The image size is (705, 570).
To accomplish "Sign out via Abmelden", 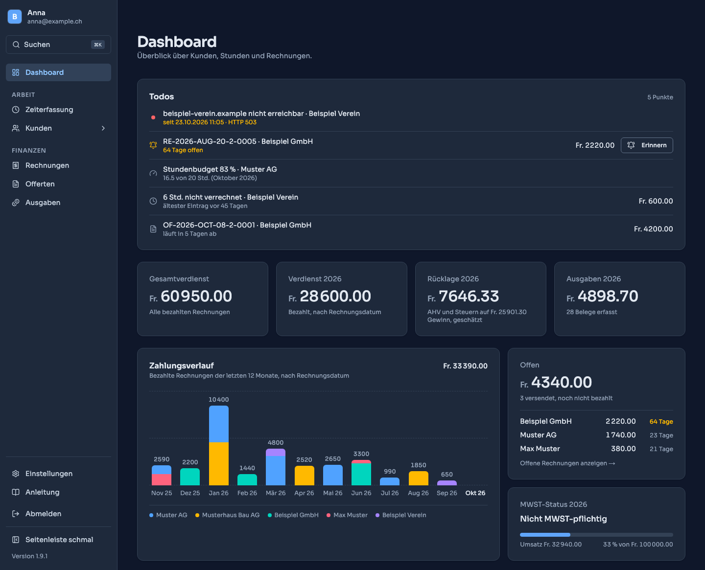I will point(58,514).
